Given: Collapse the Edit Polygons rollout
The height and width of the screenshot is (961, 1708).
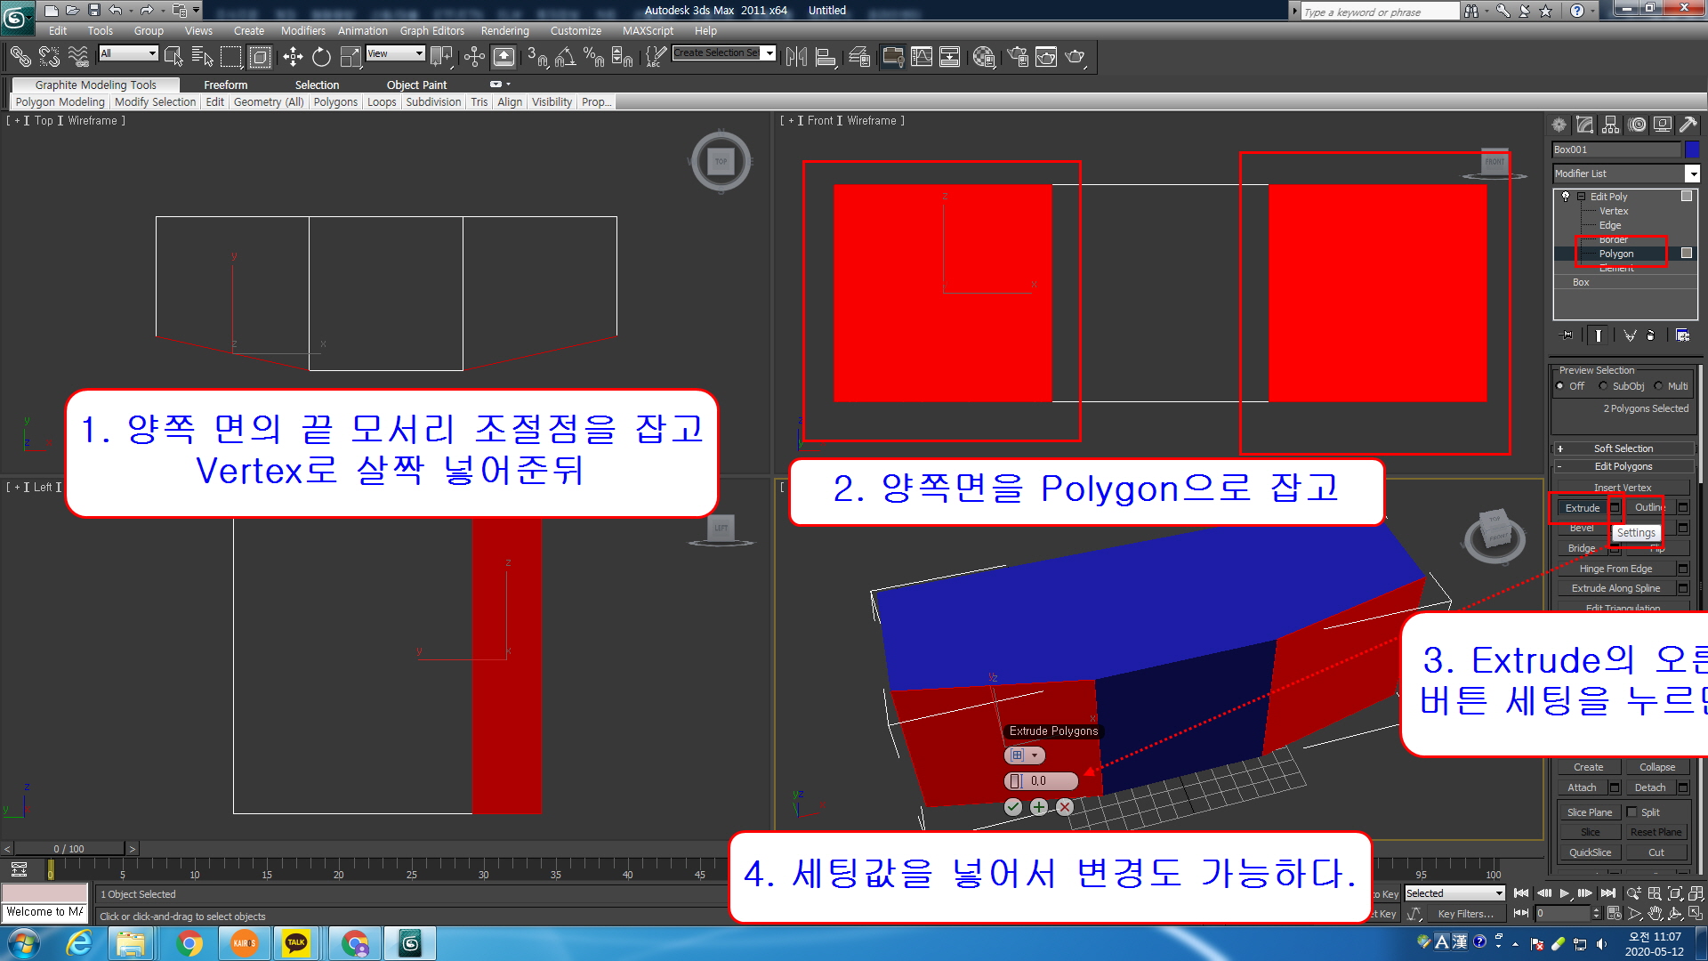Looking at the screenshot, I should [1623, 466].
